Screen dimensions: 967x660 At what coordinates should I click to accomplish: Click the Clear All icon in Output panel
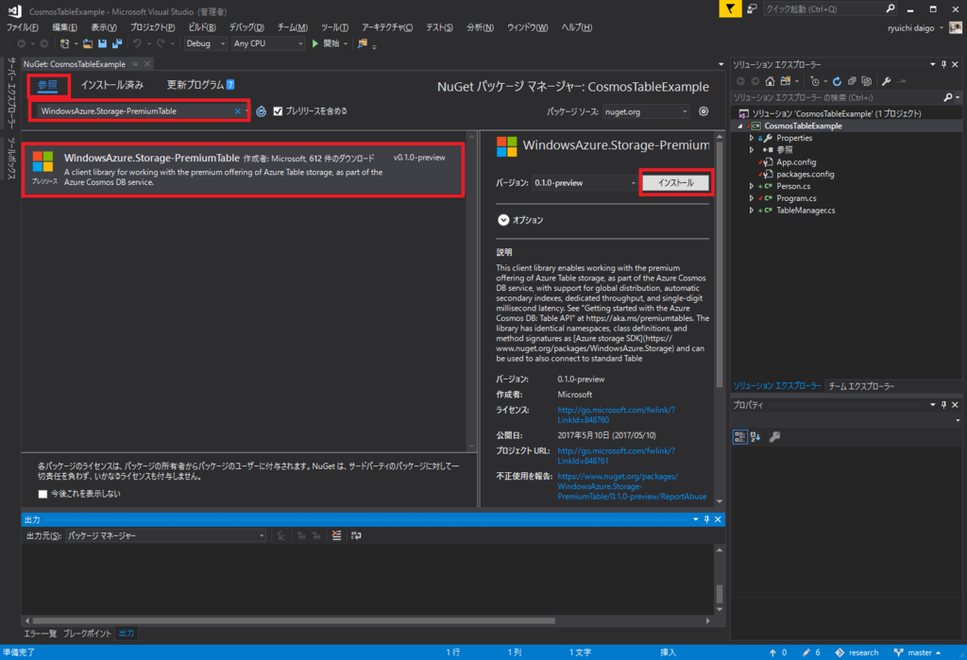337,535
